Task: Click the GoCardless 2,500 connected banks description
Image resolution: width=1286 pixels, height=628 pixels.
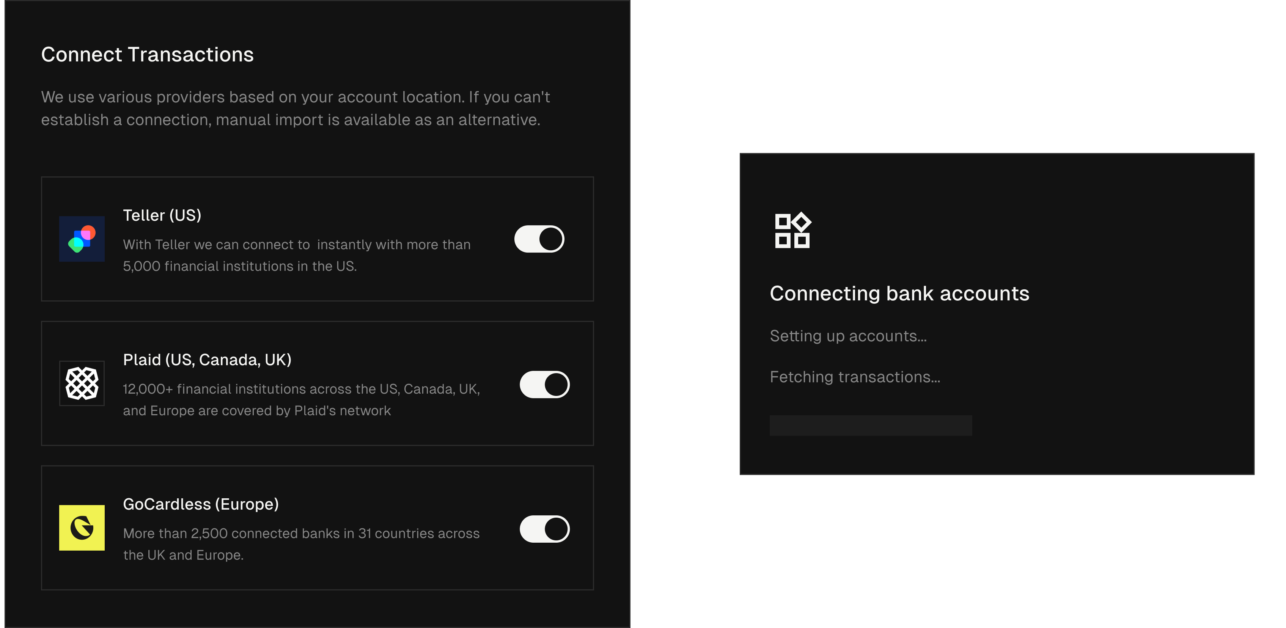Action: pos(302,544)
